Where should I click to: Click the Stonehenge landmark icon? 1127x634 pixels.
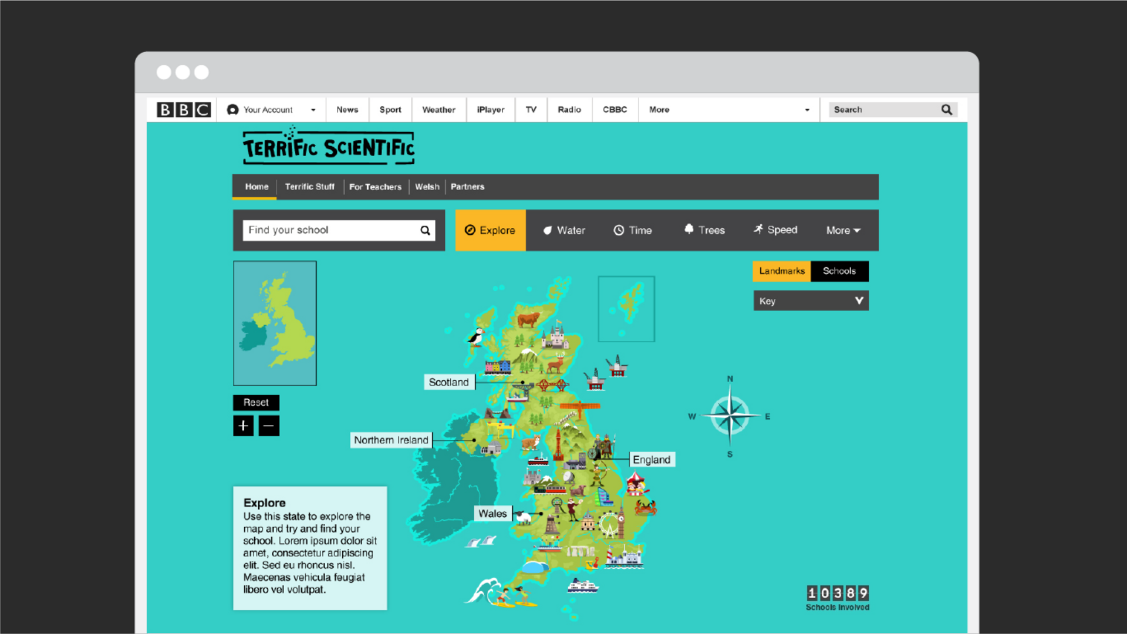point(581,551)
